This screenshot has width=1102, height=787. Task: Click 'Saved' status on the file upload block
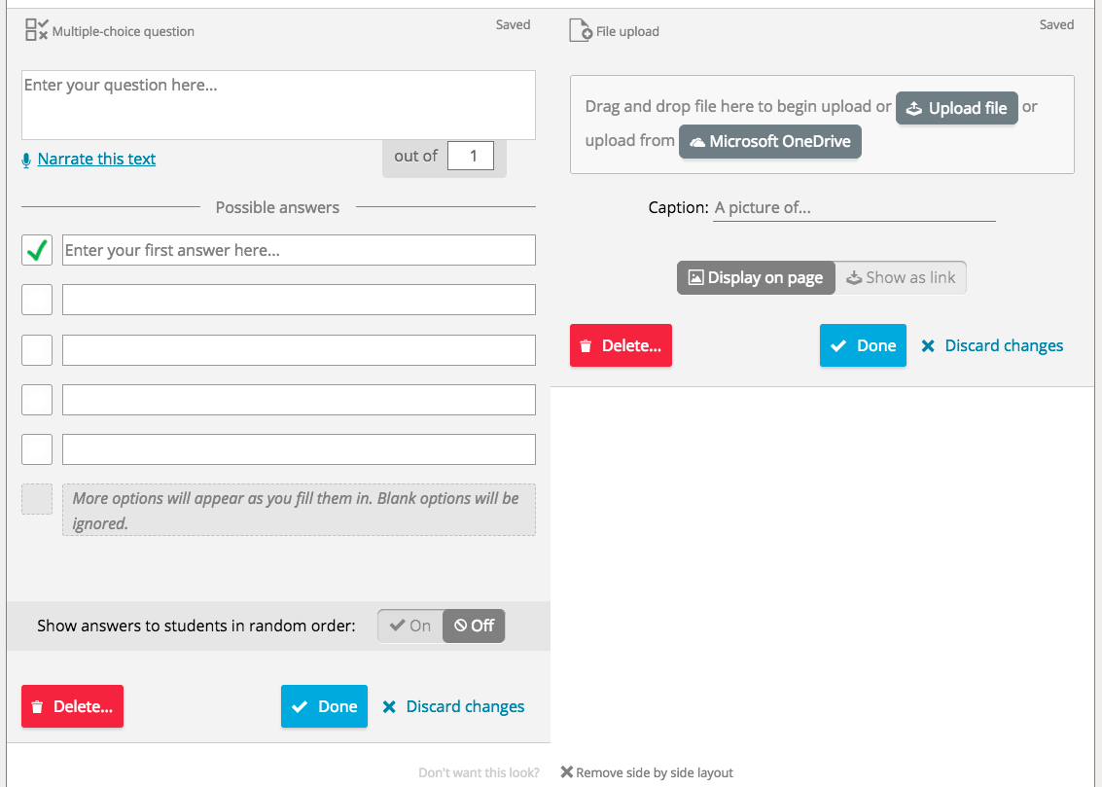click(x=1057, y=24)
